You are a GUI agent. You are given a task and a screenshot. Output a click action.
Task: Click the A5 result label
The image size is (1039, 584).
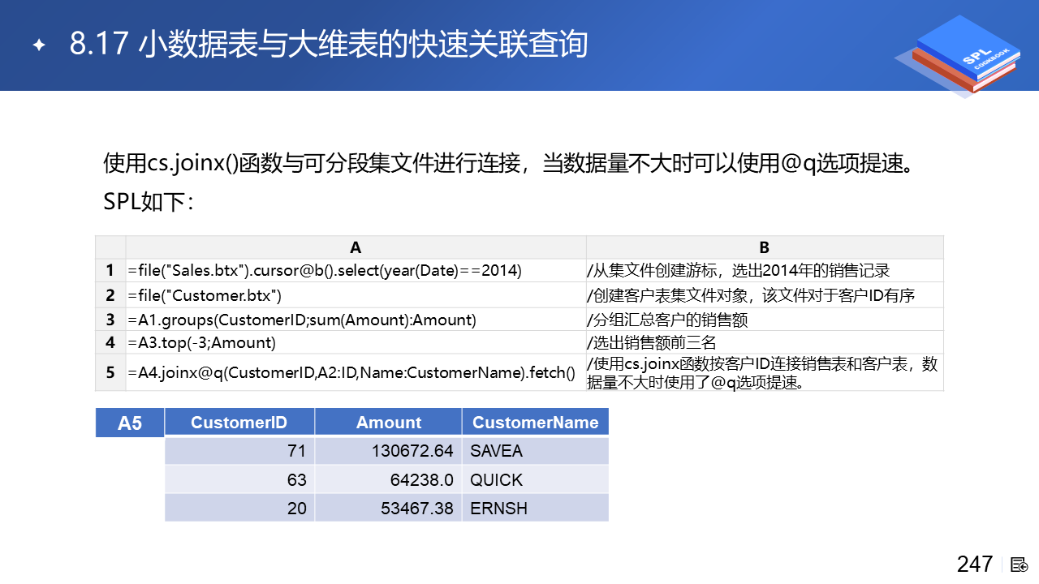130,423
